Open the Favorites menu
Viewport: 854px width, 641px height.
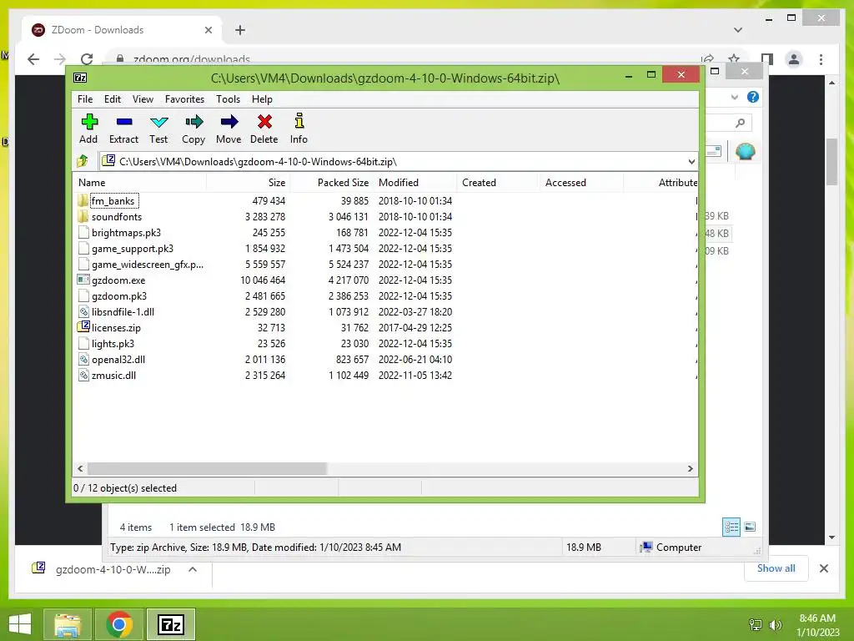click(x=184, y=99)
